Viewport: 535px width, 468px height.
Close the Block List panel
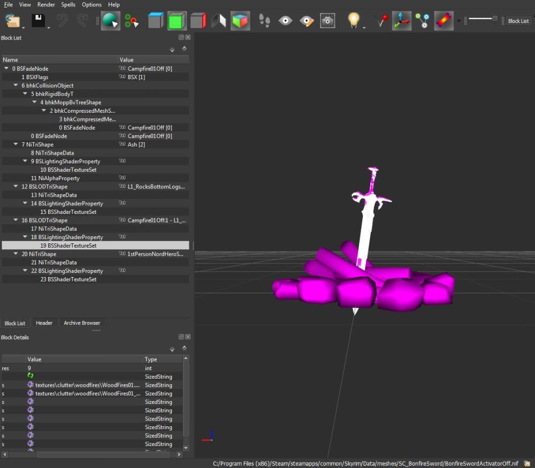pyautogui.click(x=188, y=37)
